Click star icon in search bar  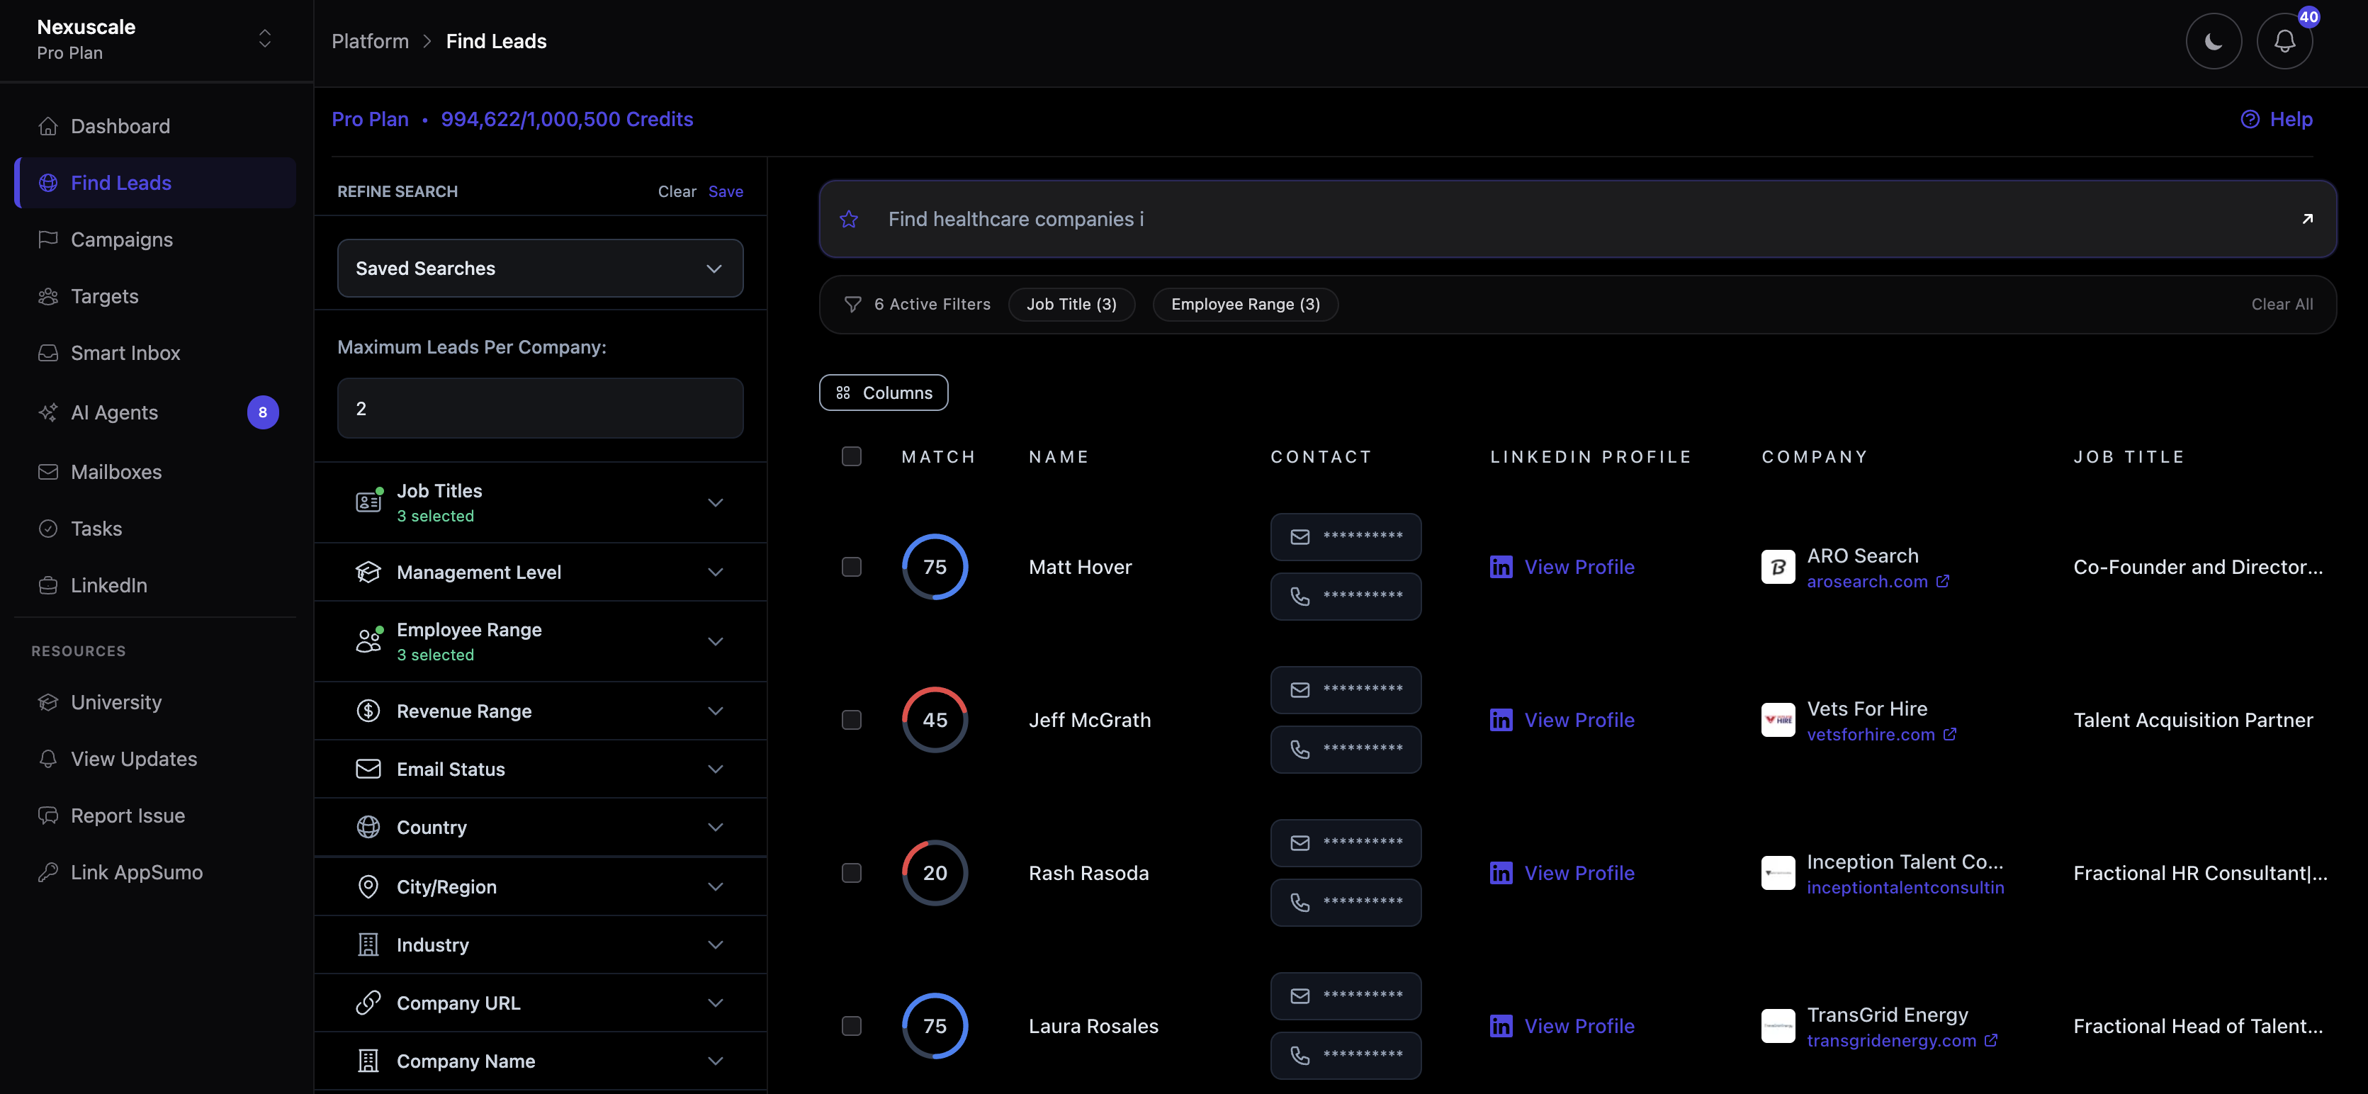848,219
